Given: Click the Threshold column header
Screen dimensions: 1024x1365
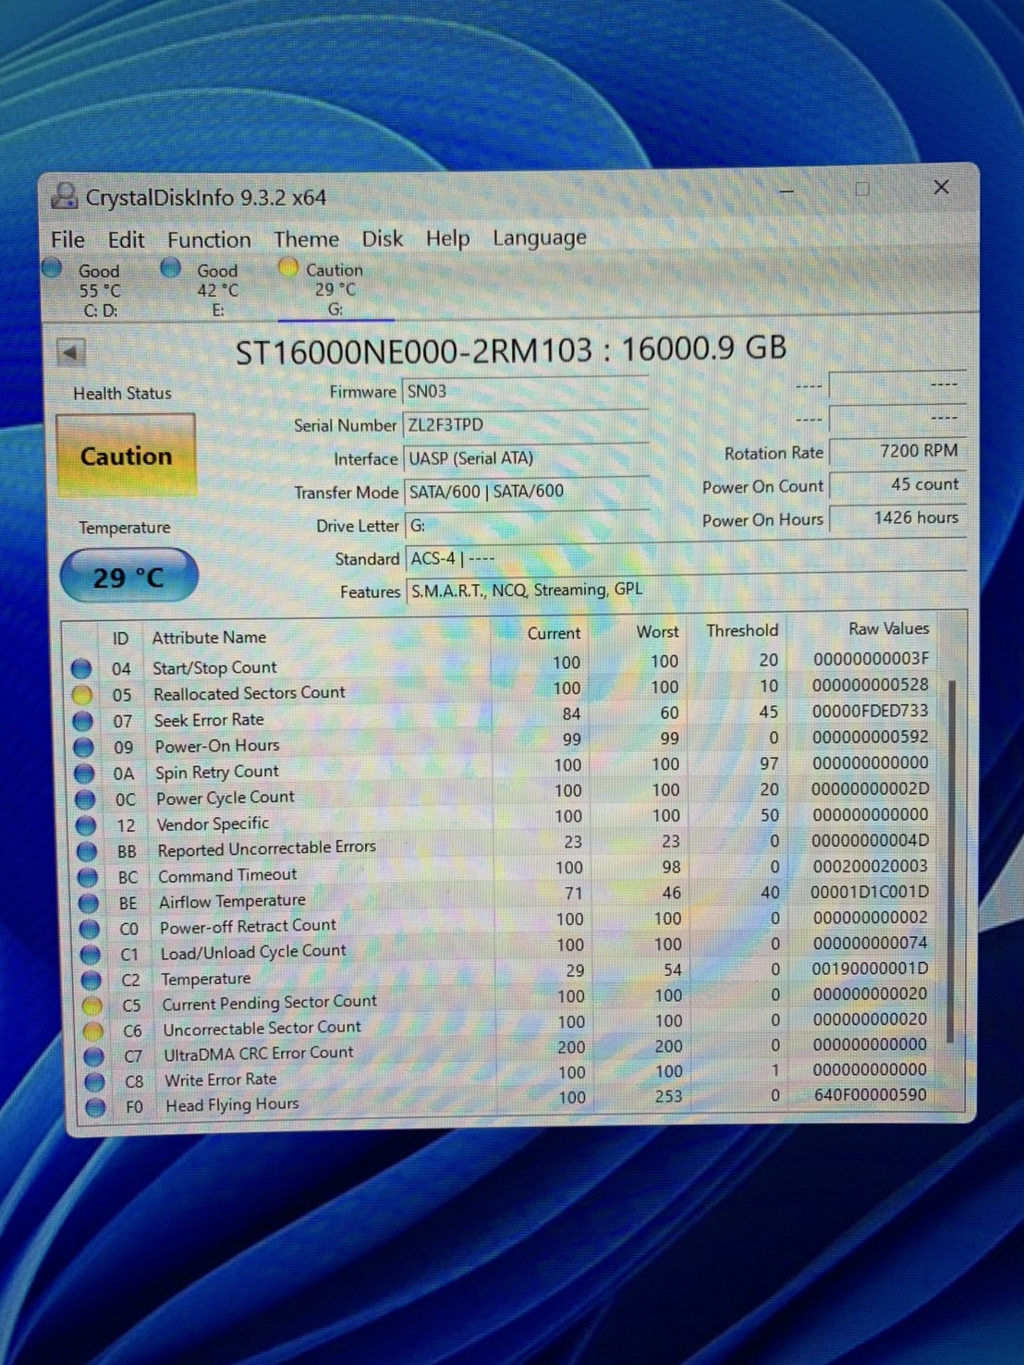Looking at the screenshot, I should coord(742,630).
